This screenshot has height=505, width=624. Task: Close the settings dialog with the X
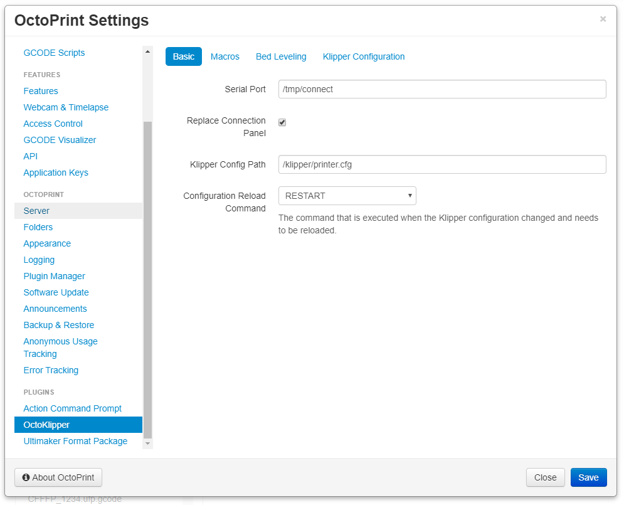point(603,19)
